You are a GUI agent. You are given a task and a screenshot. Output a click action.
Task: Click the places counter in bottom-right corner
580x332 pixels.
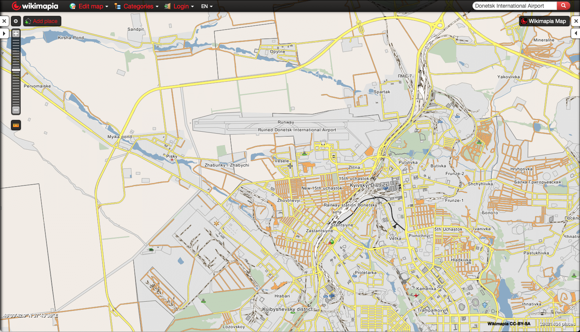point(558,324)
